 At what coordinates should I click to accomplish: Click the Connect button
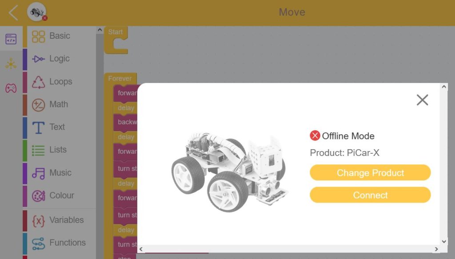coord(370,195)
